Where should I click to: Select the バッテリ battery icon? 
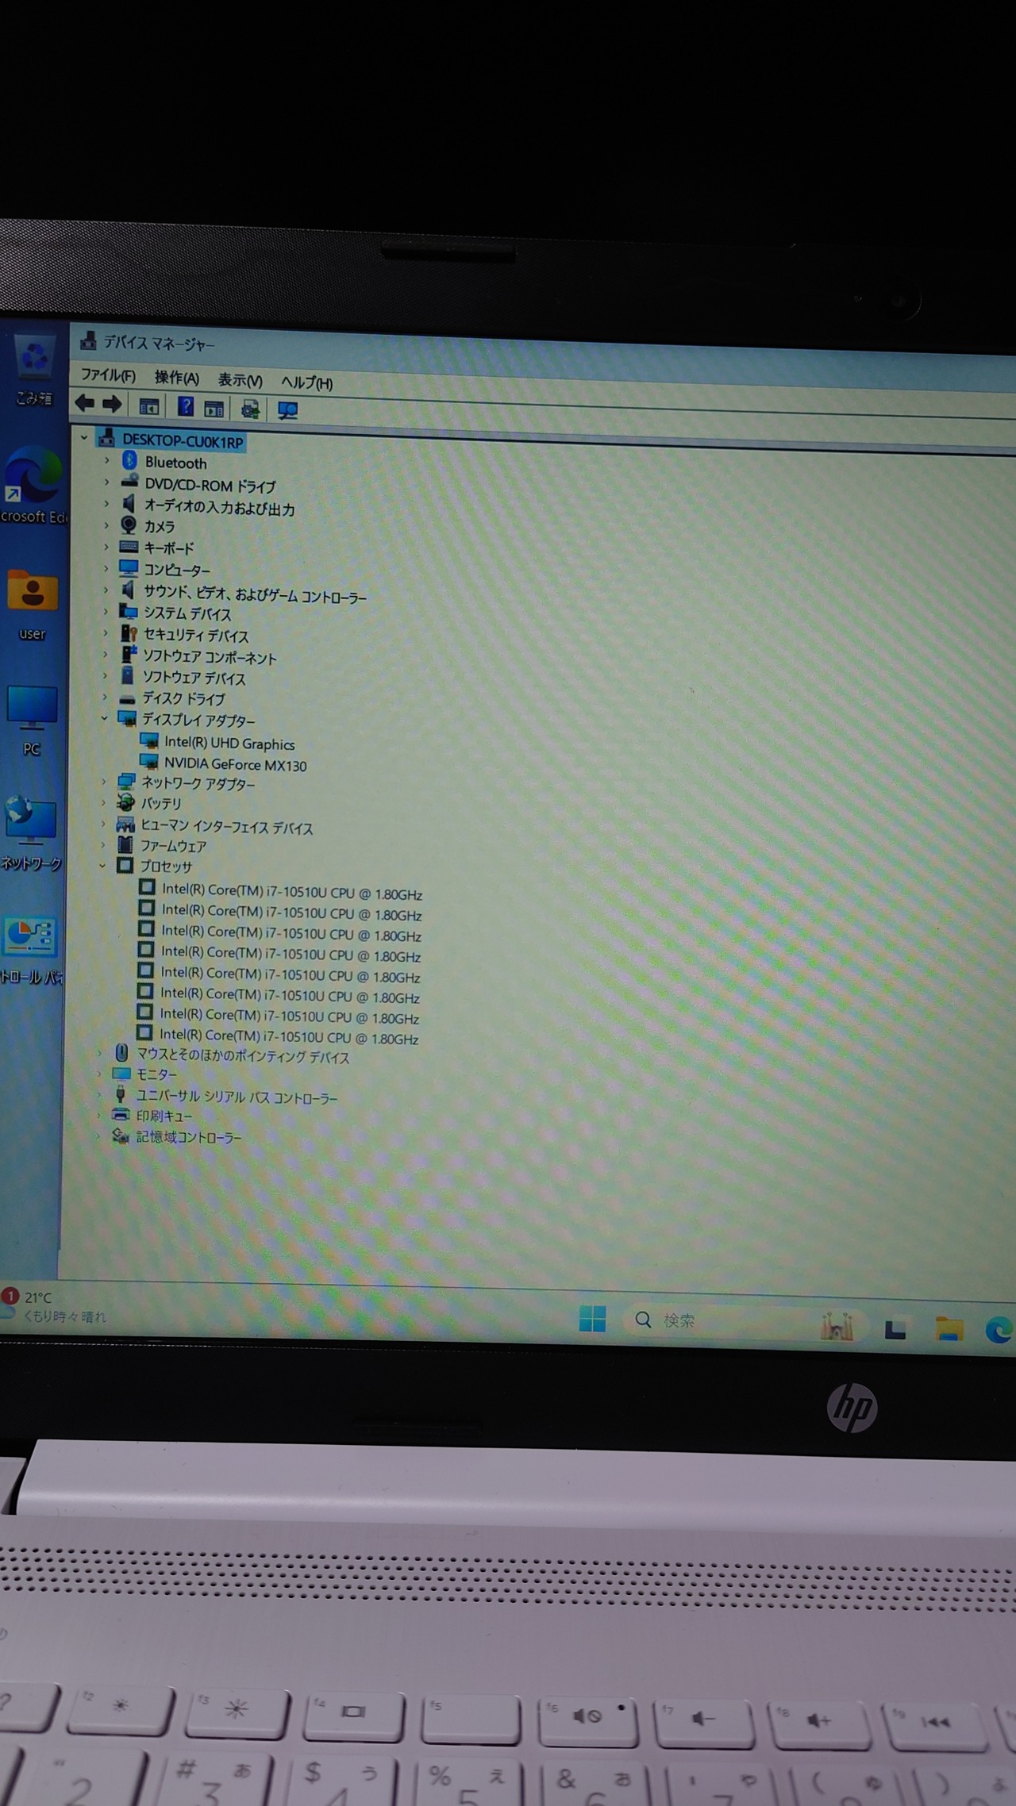pos(125,802)
